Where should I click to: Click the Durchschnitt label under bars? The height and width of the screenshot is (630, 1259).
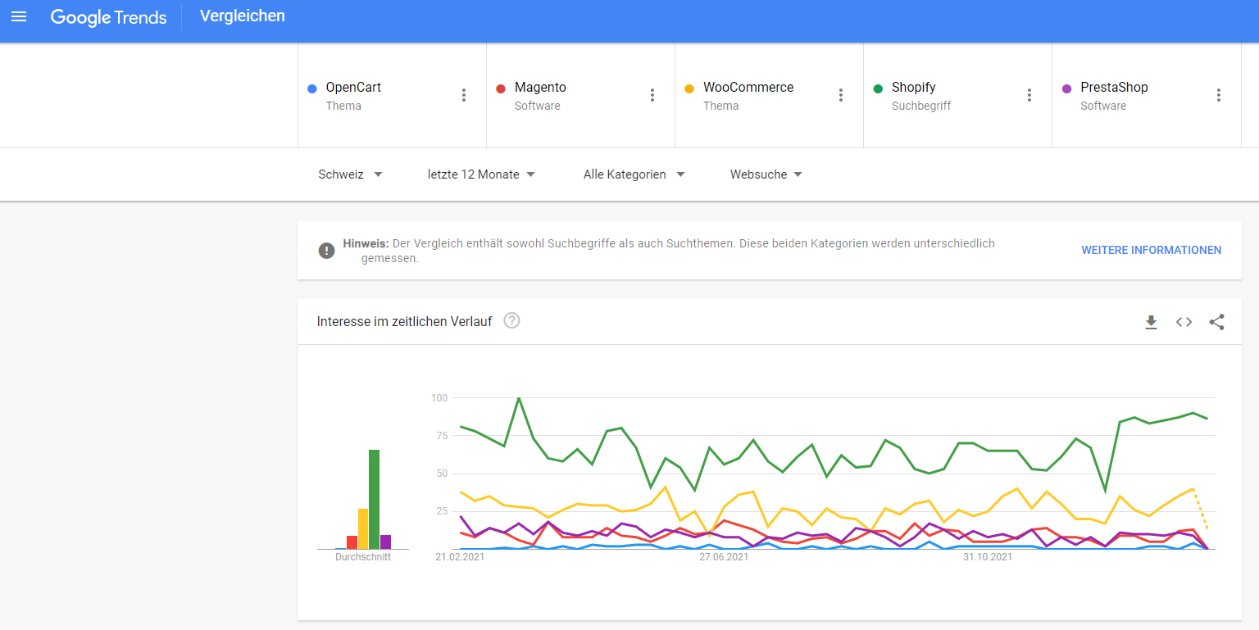click(x=363, y=557)
